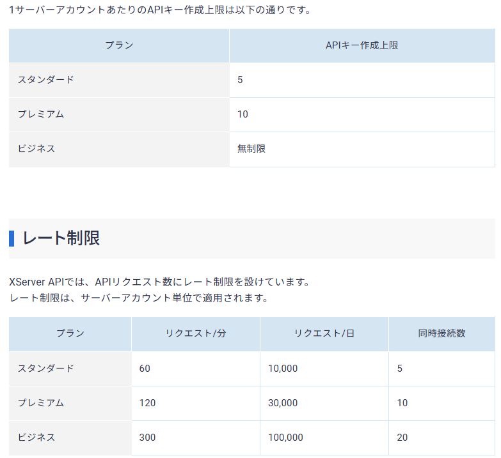
Task: Click the 30,000 requests per day cell
Action: (324, 403)
